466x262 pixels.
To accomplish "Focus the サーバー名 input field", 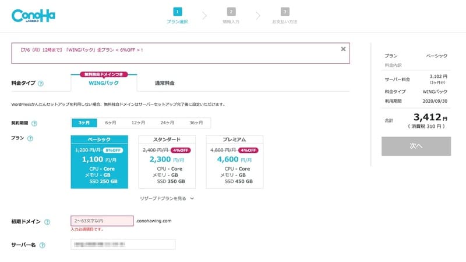I will (123, 244).
